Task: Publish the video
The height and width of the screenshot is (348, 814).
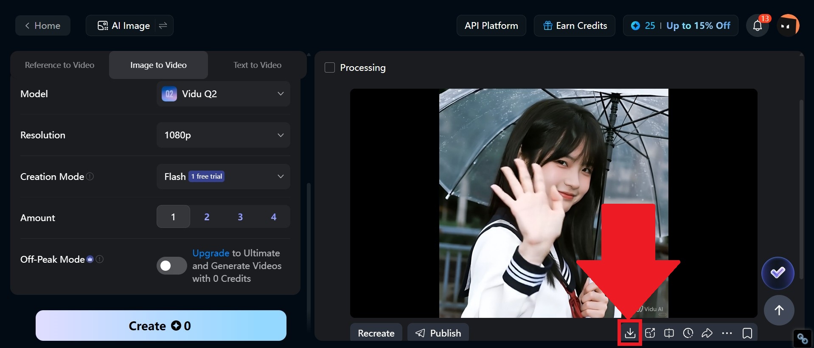Action: [438, 333]
